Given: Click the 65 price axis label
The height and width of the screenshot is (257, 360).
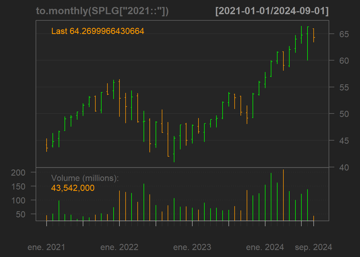Looking at the screenshot, I should point(344,34).
